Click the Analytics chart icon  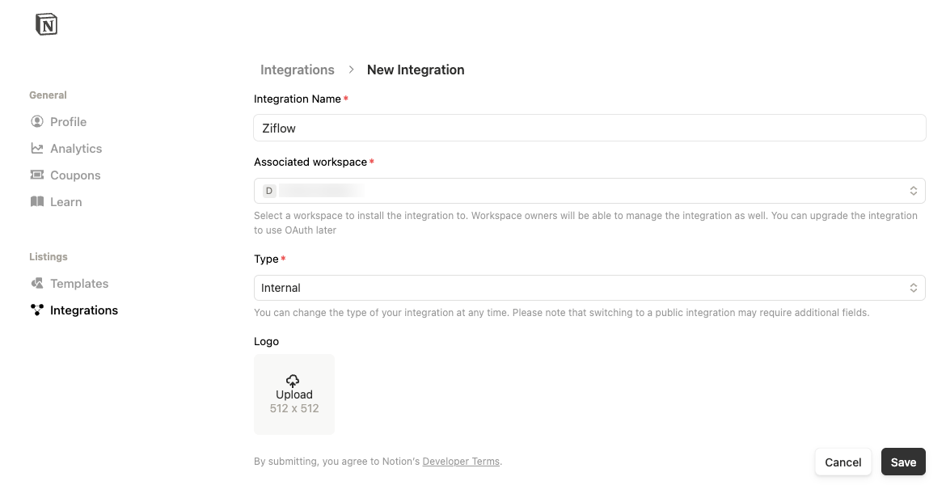(x=37, y=149)
